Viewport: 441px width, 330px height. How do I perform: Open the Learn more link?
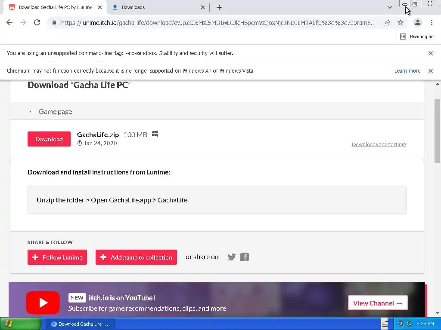pos(407,71)
